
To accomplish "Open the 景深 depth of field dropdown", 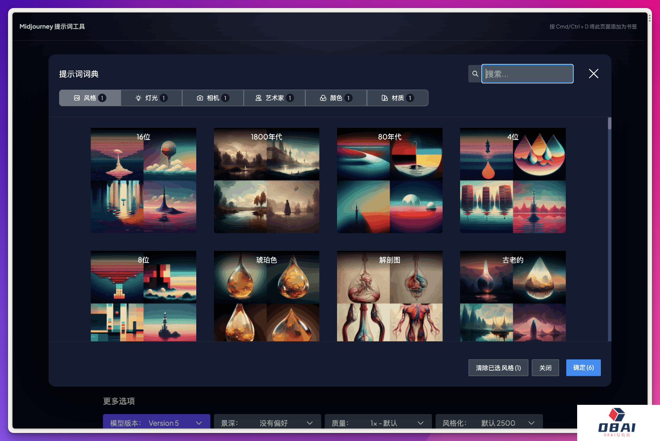I will (267, 423).
